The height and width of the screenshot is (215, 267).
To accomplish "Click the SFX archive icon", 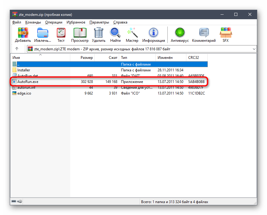I will coord(226,33).
